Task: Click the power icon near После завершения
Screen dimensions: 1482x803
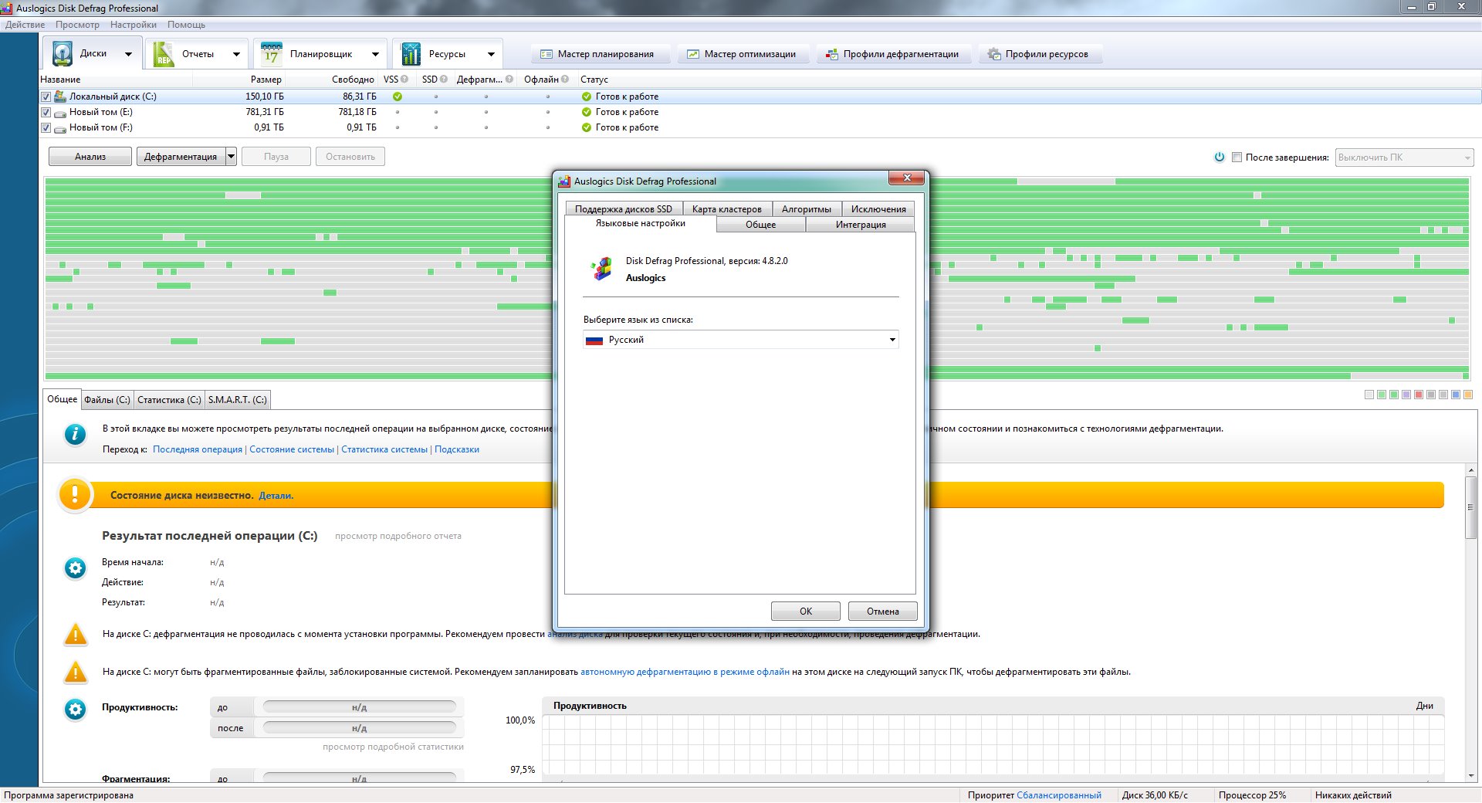Action: pos(1220,157)
